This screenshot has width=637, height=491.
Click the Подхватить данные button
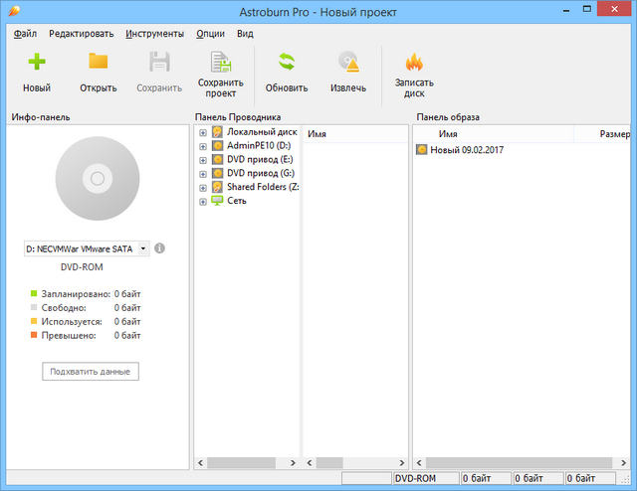(x=91, y=371)
